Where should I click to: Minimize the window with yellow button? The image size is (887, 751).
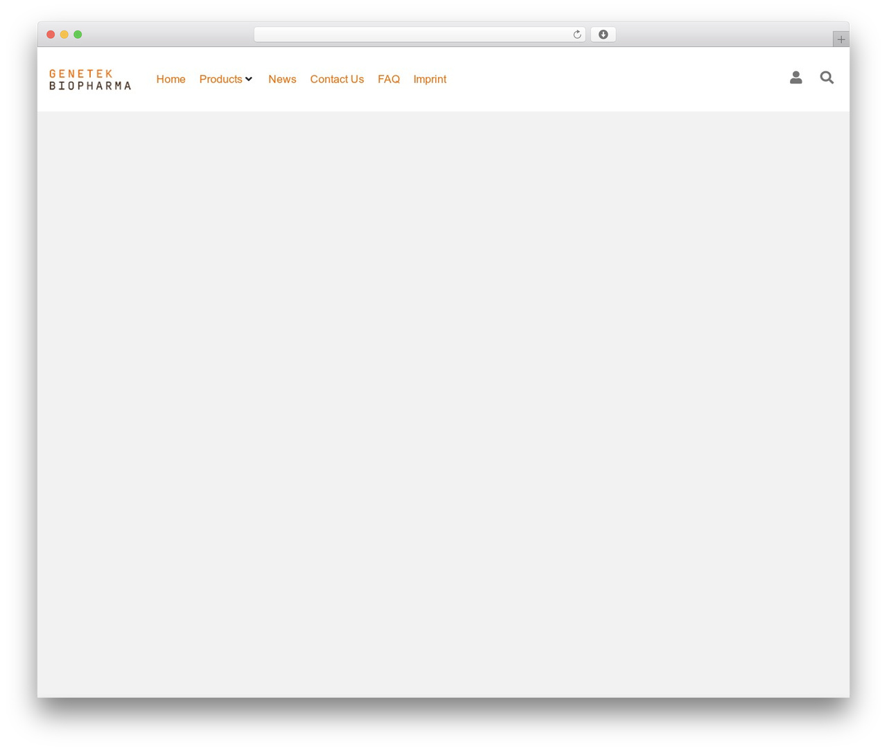point(64,35)
